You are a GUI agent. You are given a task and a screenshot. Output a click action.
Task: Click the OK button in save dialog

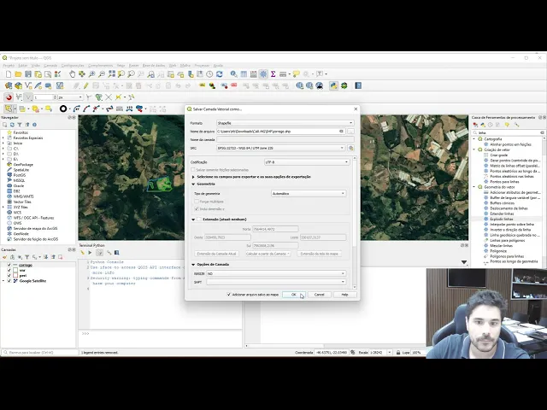tap(294, 295)
